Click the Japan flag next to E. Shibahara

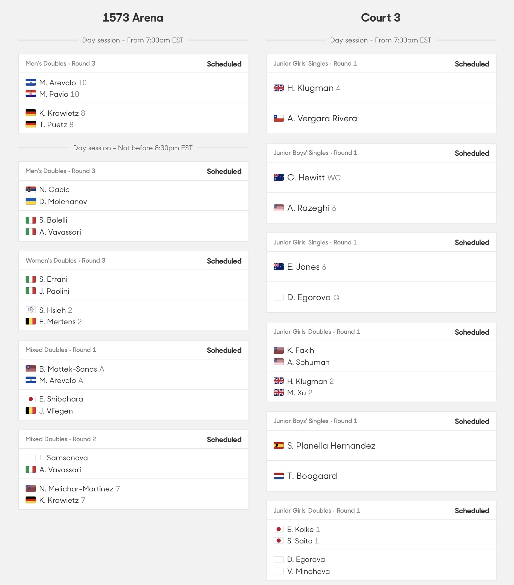(31, 399)
